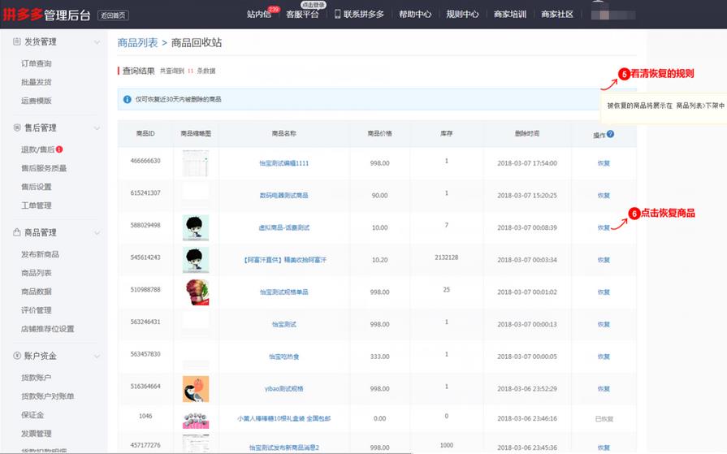Select 订单查询 in the sidebar
Screen dimensions: 727x454
pyautogui.click(x=37, y=63)
